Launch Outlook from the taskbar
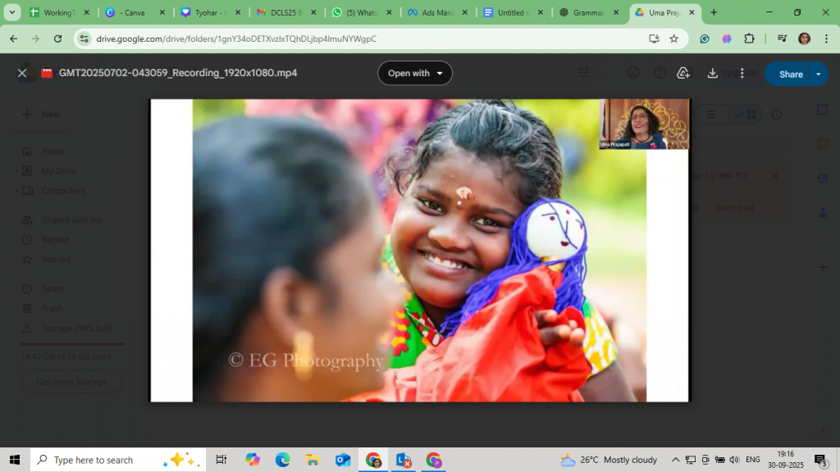The image size is (840, 472). click(x=343, y=461)
